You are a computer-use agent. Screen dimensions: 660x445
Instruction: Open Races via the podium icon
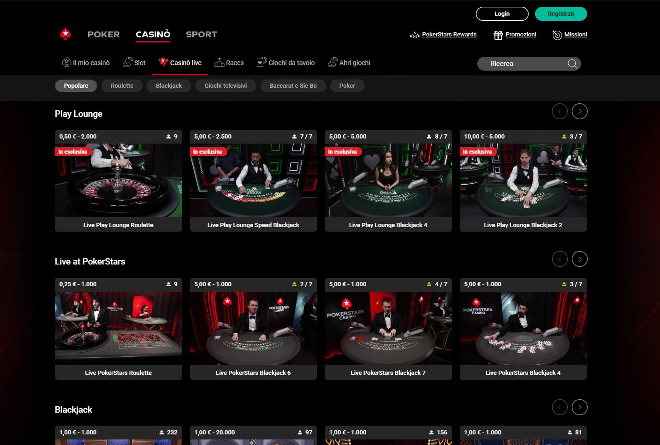(x=220, y=62)
